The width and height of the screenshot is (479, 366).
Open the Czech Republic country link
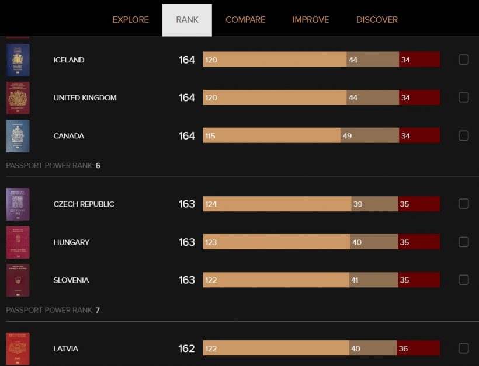[84, 204]
